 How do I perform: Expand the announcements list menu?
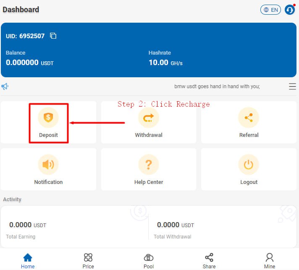point(292,87)
